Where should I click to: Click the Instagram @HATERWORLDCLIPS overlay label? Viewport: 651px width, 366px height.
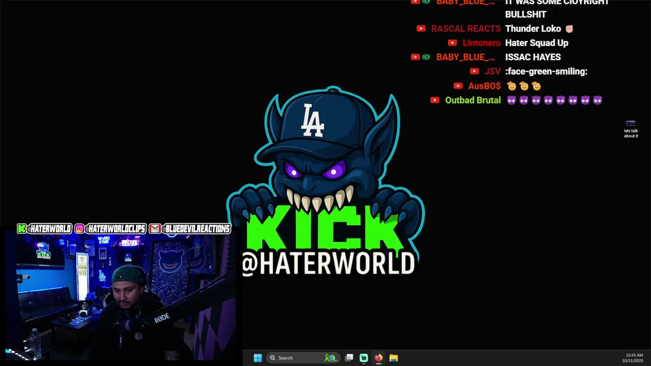[x=110, y=229]
